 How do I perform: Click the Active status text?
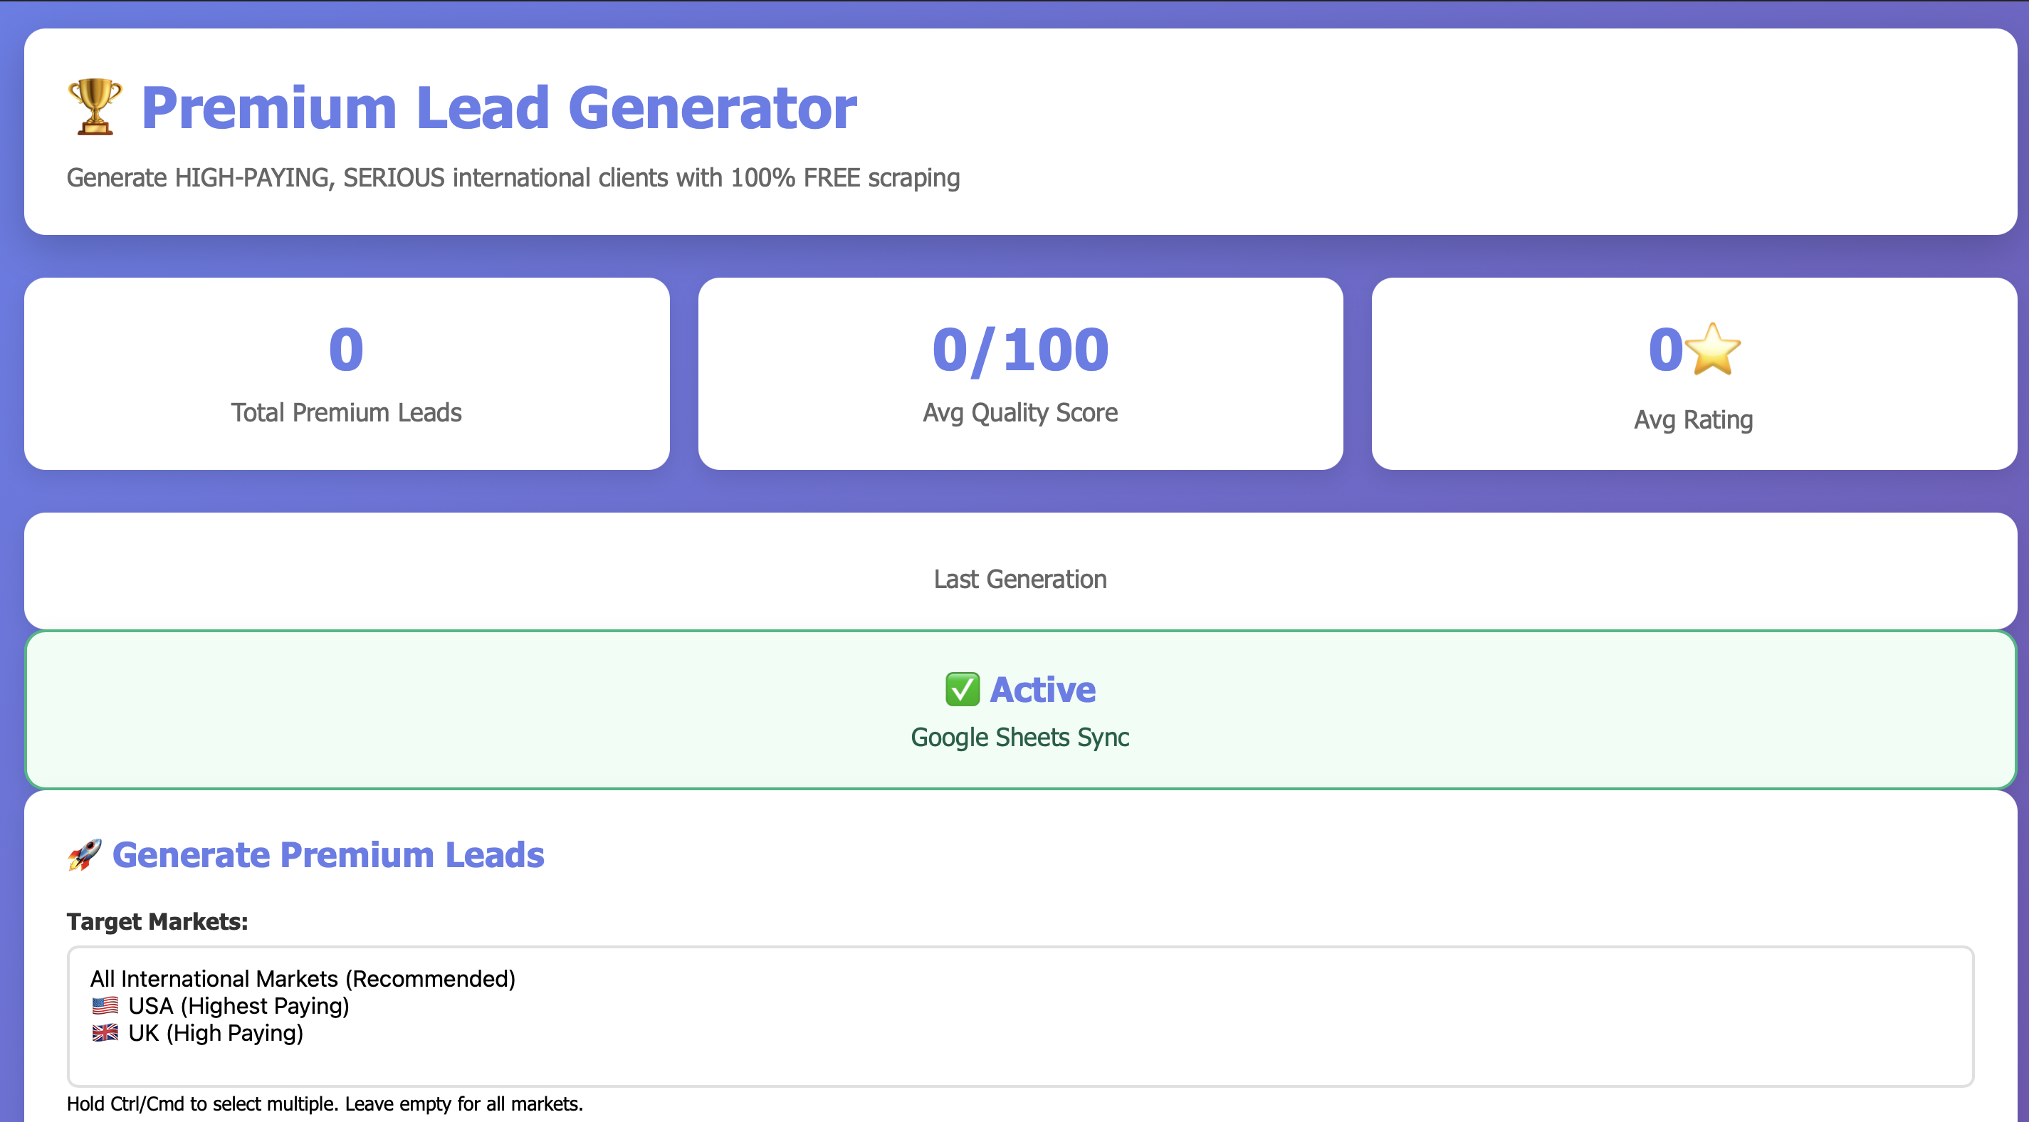point(1042,689)
